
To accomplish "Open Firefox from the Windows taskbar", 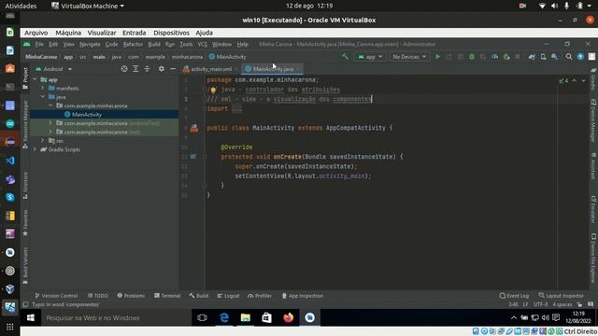I will pyautogui.click(x=289, y=317).
